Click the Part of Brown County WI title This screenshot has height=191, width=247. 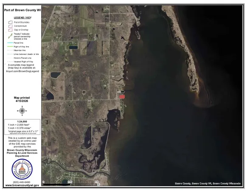pos(22,10)
